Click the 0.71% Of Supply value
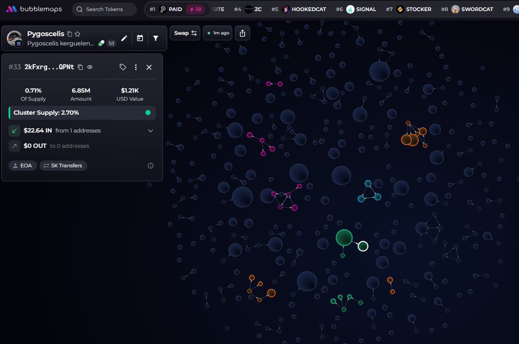The image size is (519, 344). click(33, 91)
